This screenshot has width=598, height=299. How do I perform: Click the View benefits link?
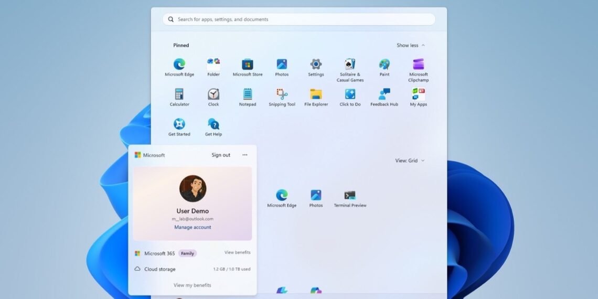tap(238, 252)
